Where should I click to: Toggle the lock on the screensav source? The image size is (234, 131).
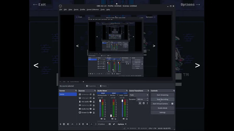point(94,94)
